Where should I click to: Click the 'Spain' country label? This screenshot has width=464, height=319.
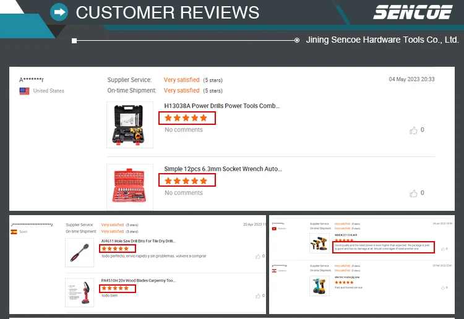pos(24,232)
